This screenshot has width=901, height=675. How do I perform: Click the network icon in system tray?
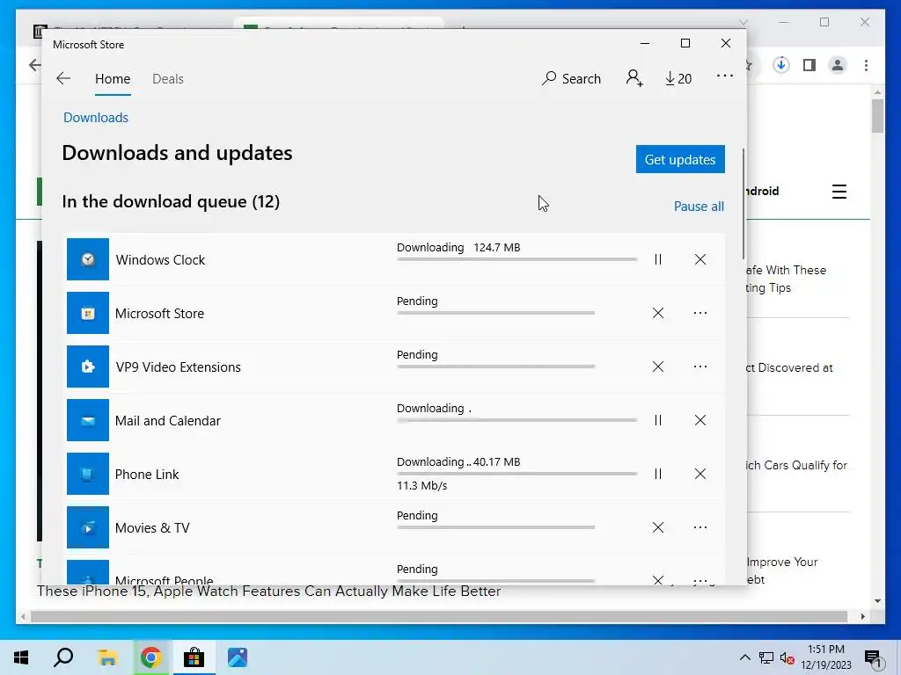[x=766, y=657]
